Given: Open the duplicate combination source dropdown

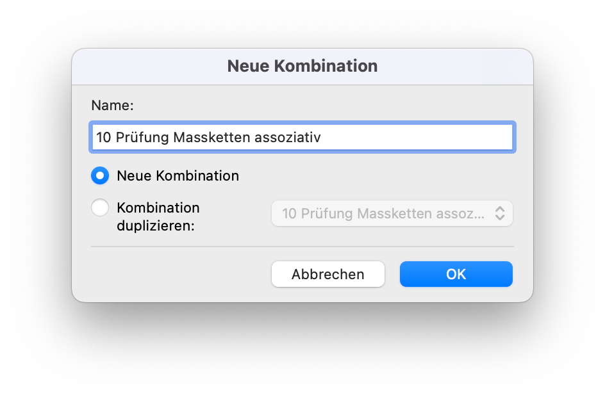Looking at the screenshot, I should (x=392, y=213).
